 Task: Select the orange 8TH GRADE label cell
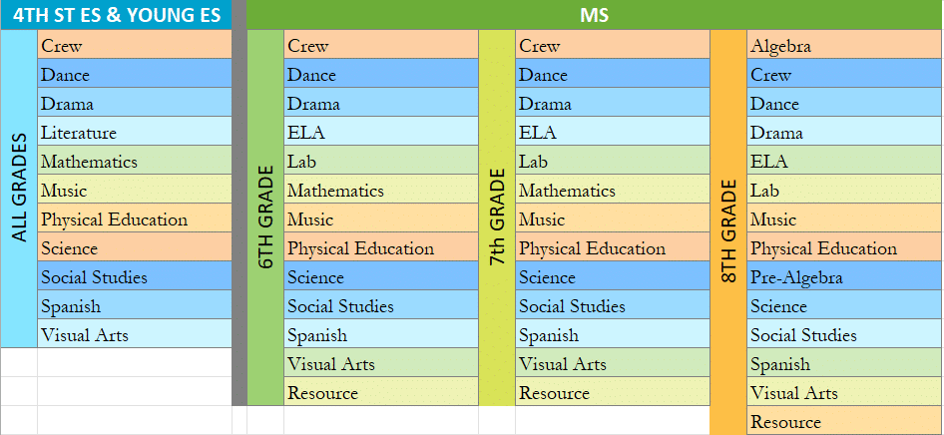point(728,232)
